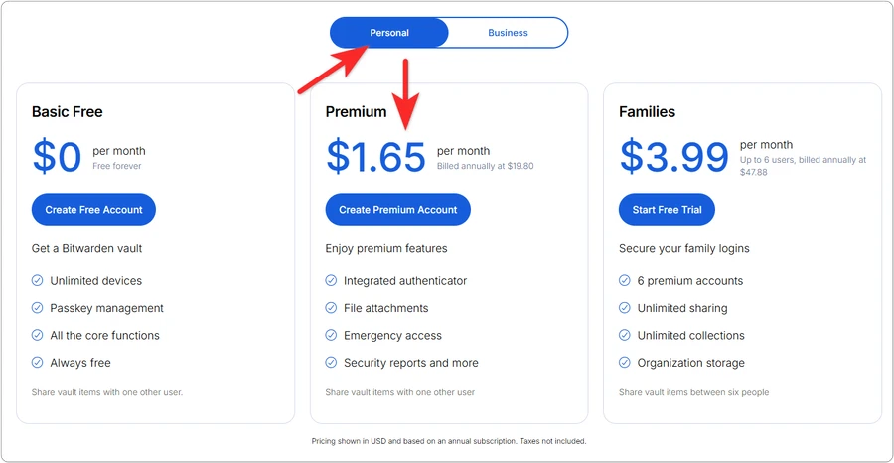894x463 pixels.
Task: Click the checkmark icon beside Unlimited devices
Action: tap(38, 281)
